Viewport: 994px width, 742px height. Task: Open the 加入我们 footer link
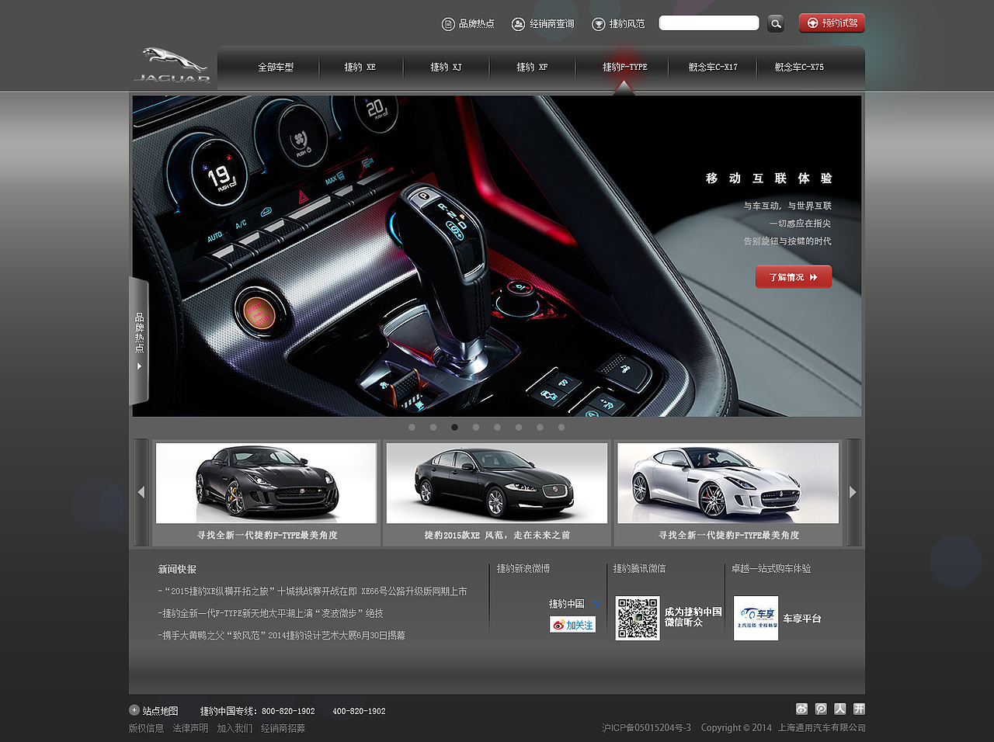[x=235, y=728]
